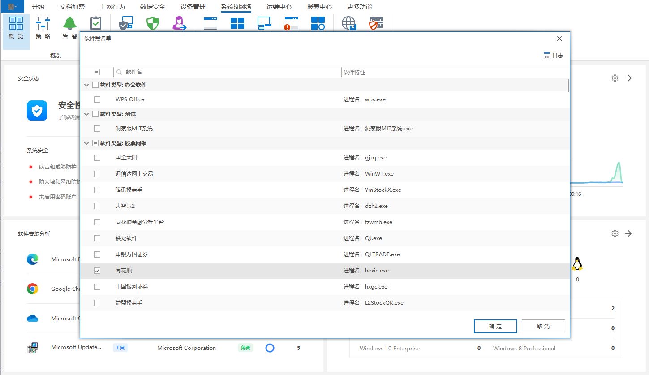The width and height of the screenshot is (649, 375).
Task: Check the 腾讯操盘手 checkbox
Action: coord(97,190)
